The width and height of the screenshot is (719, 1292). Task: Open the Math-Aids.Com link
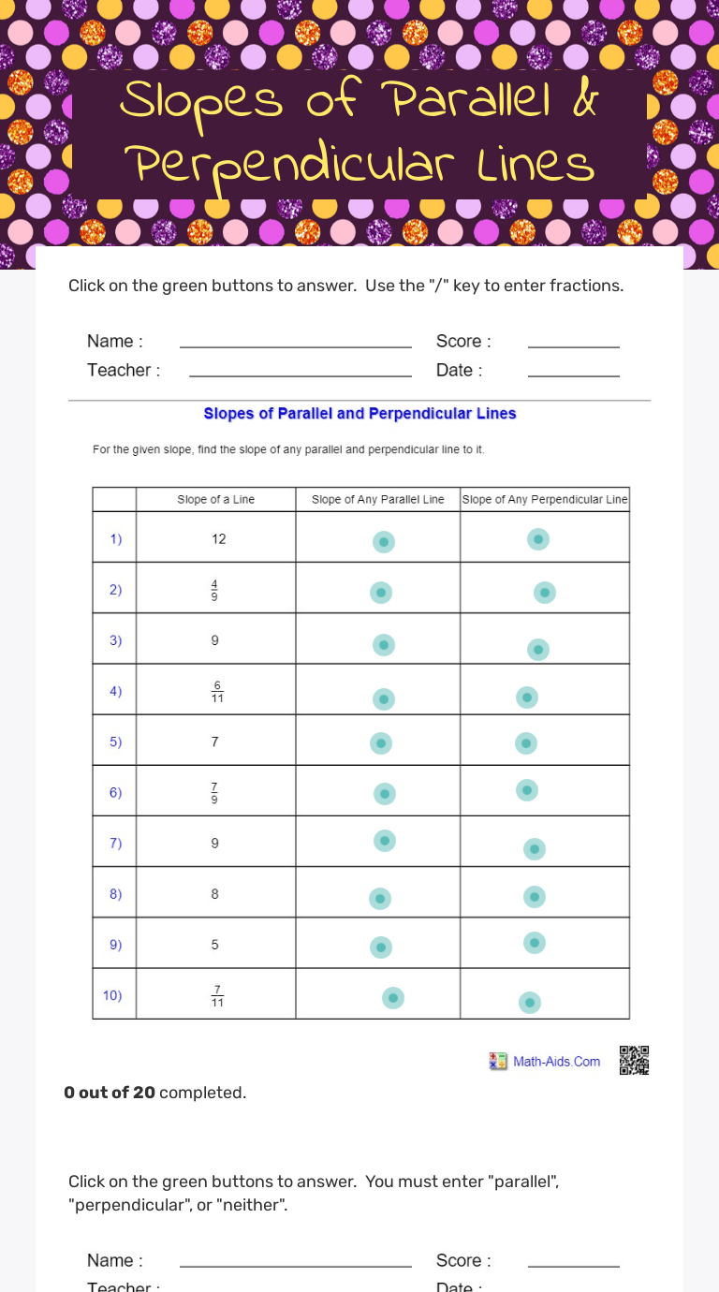click(x=556, y=1062)
